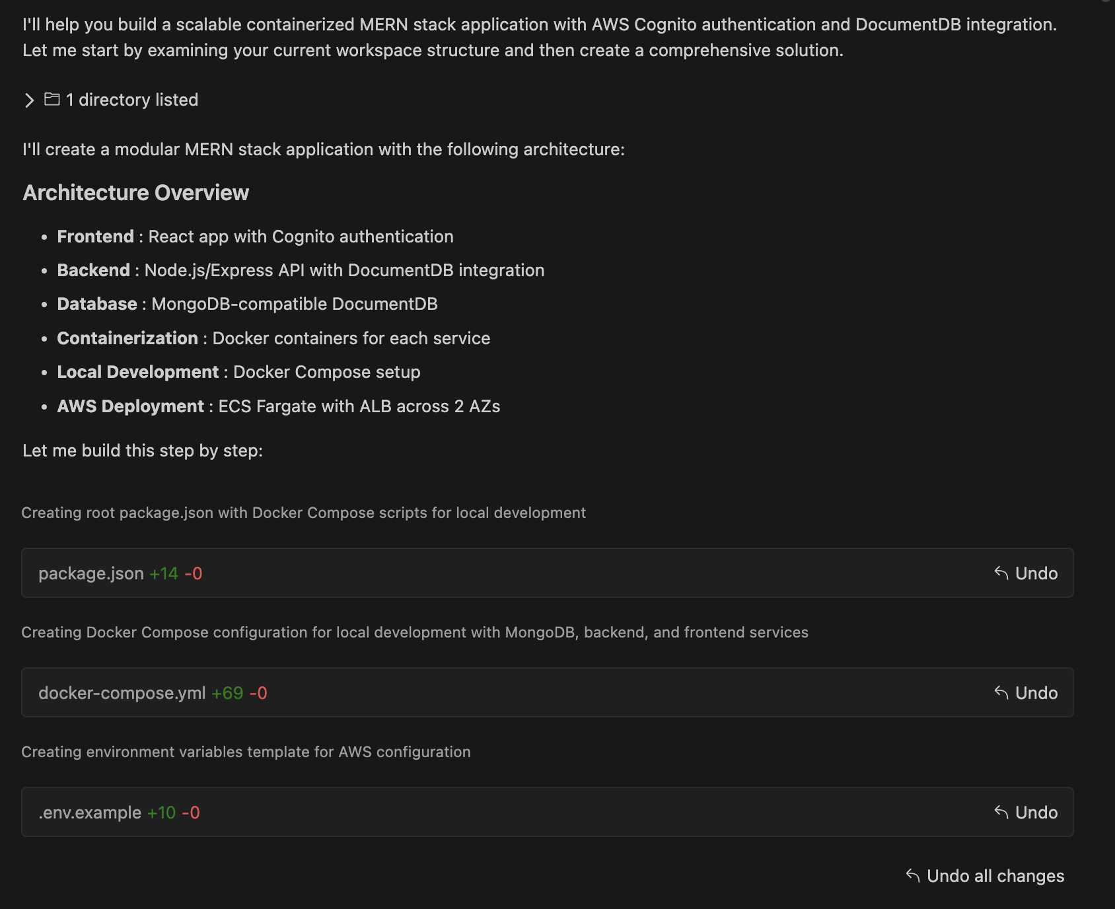Screen dimensions: 1115x909
Task: Open the package.json file link
Action: [91, 573]
